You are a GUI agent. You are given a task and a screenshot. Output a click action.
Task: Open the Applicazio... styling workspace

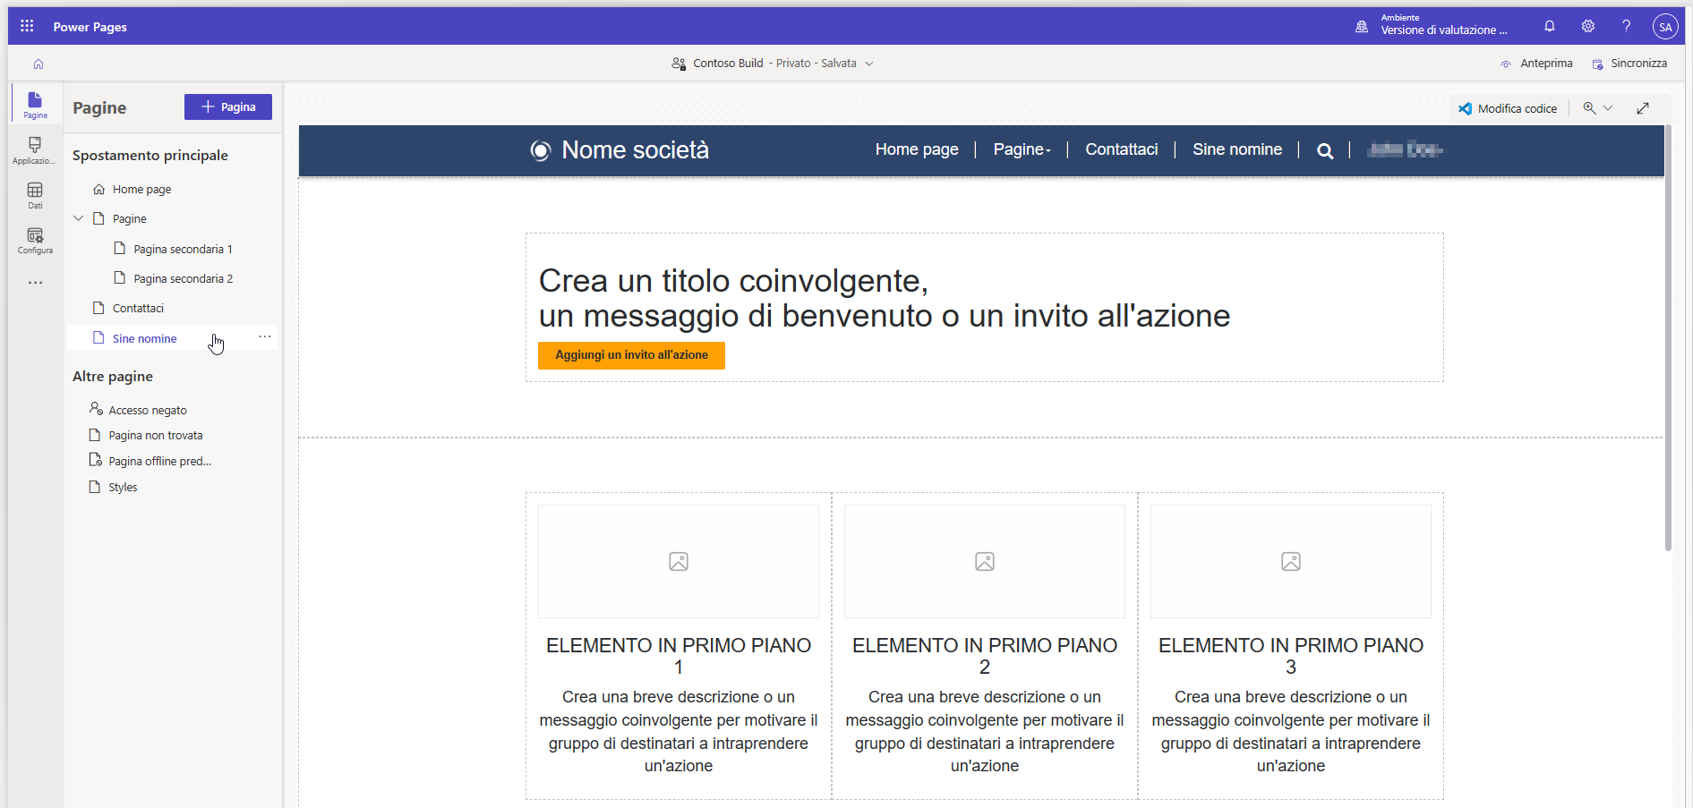tap(35, 150)
